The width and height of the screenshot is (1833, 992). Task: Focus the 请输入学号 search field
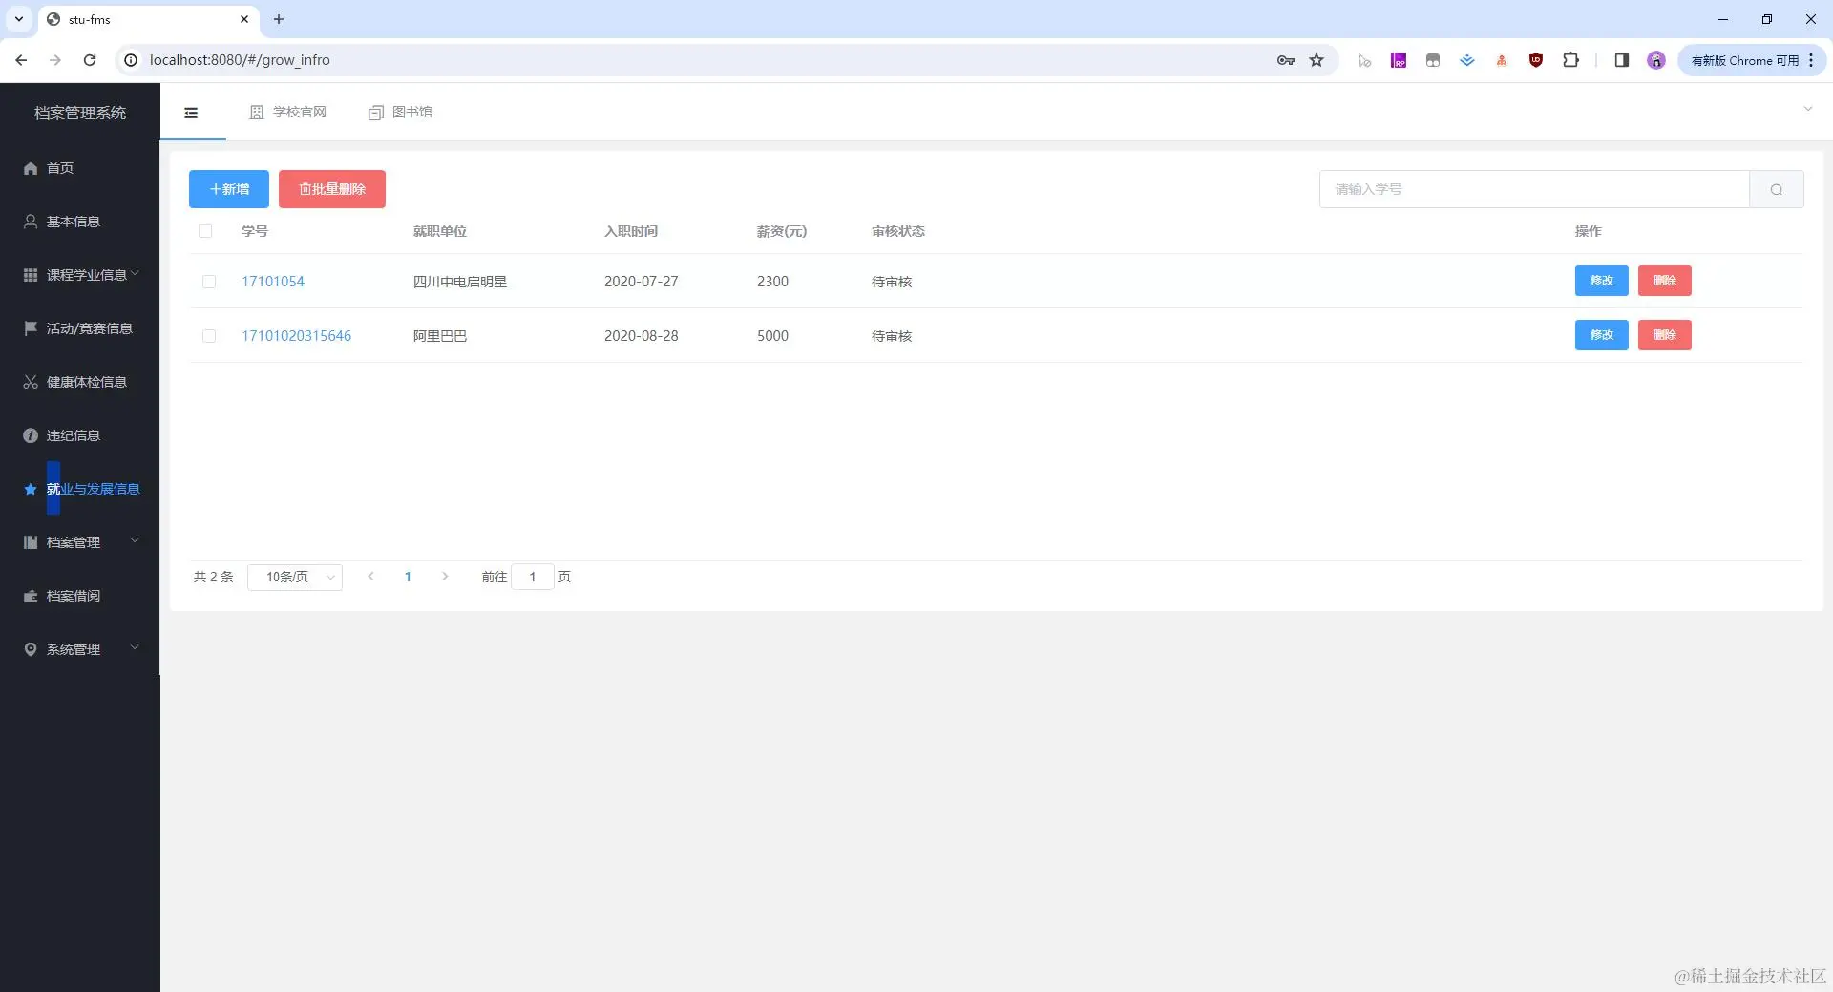(x=1534, y=189)
